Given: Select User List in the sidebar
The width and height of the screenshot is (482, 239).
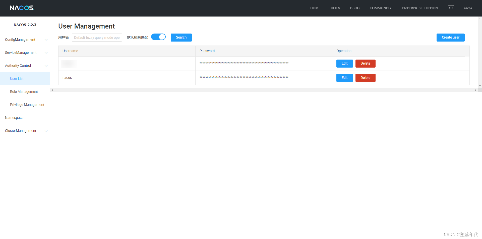Looking at the screenshot, I should point(25,79).
